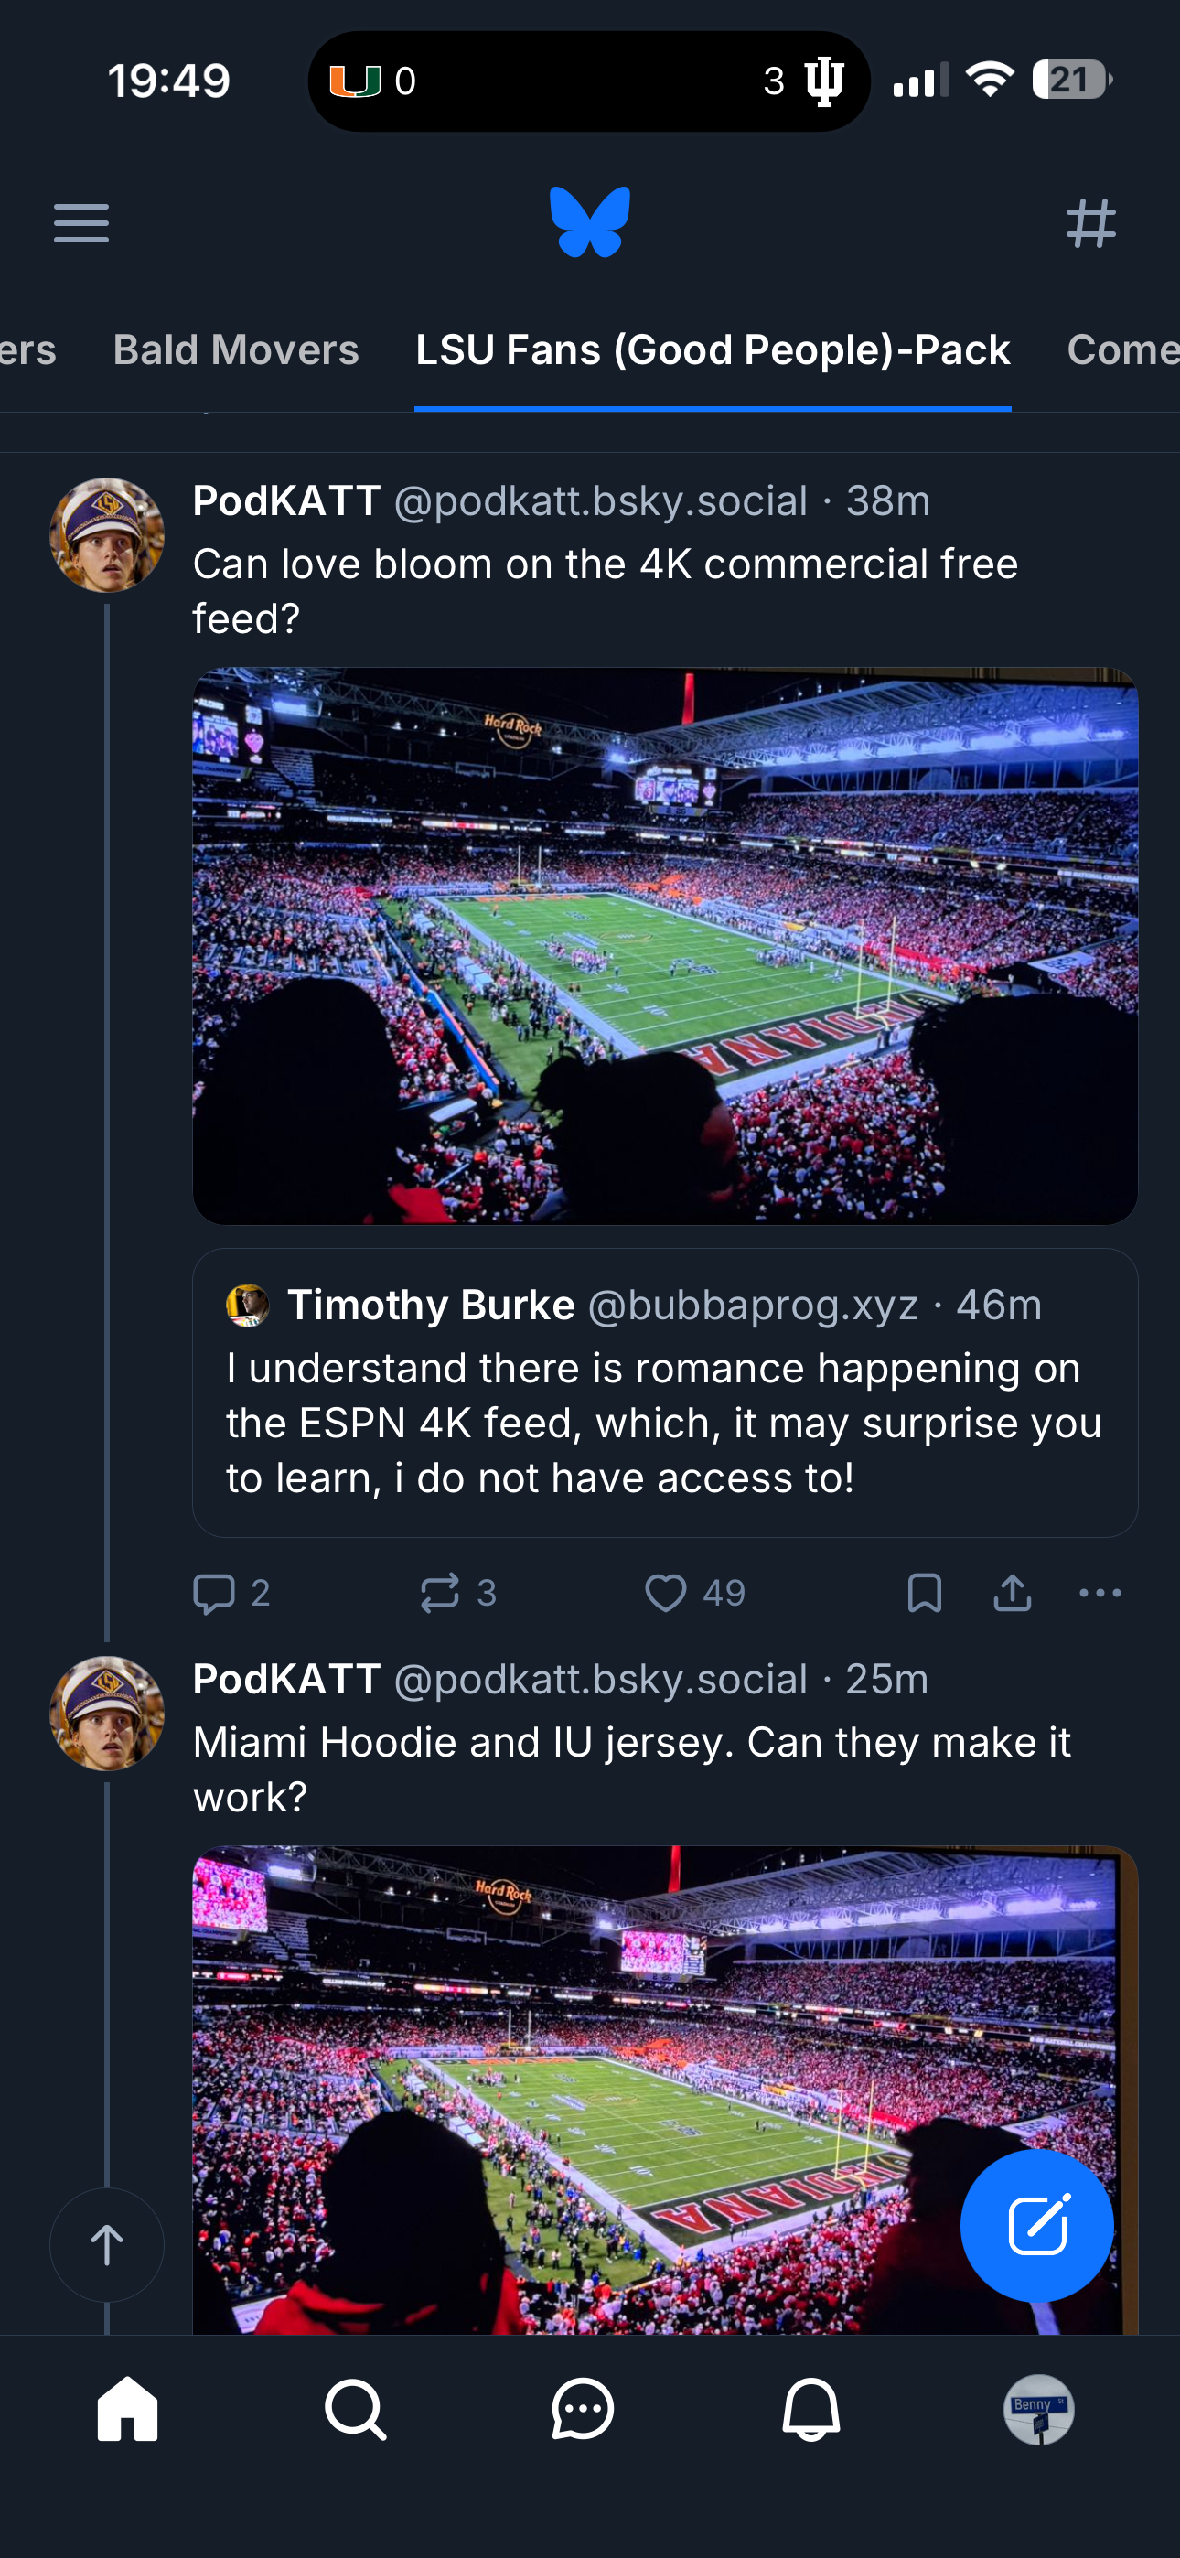Open the hamburger side menu

[81, 222]
